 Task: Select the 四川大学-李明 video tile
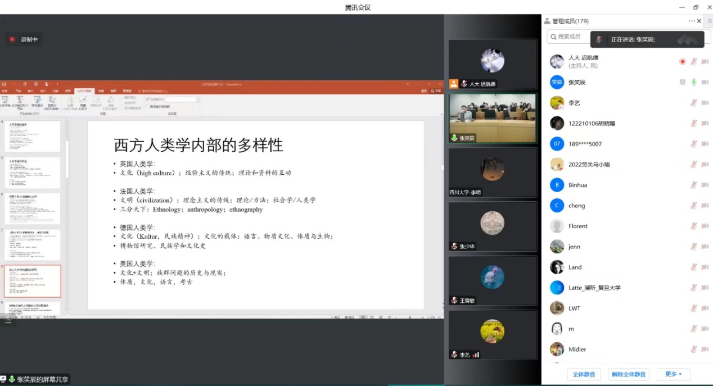[493, 172]
